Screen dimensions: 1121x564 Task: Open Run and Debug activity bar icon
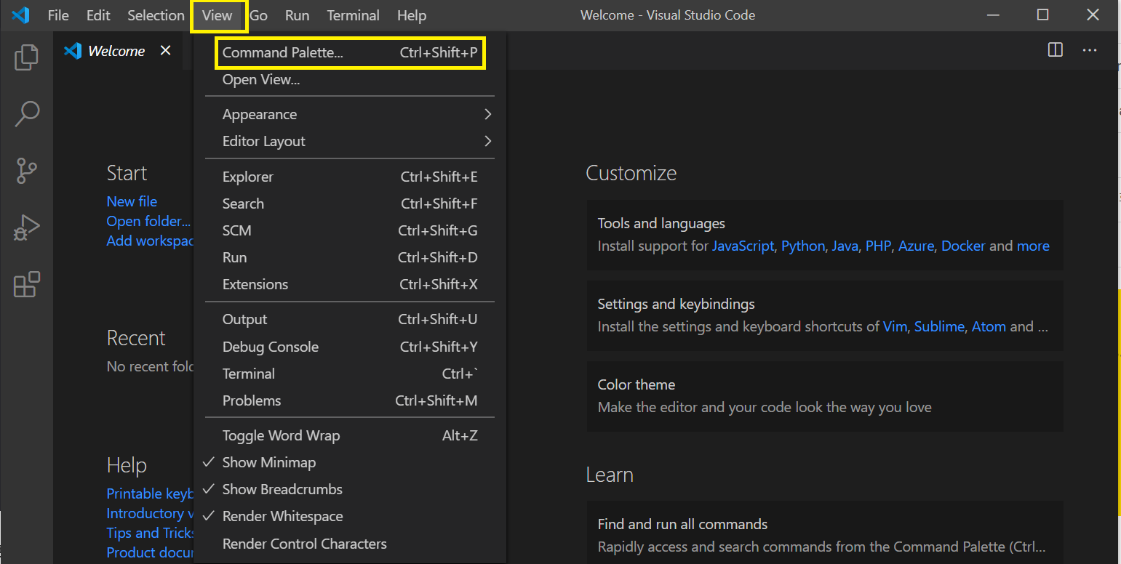(x=27, y=228)
